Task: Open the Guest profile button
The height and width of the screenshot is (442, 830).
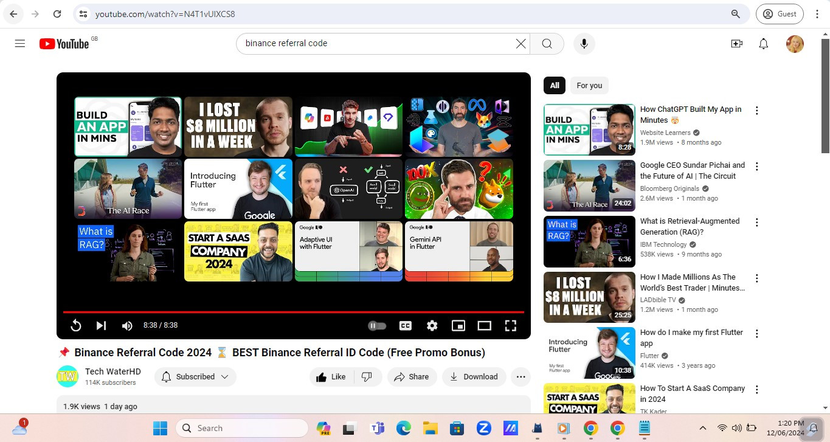Action: [x=780, y=13]
